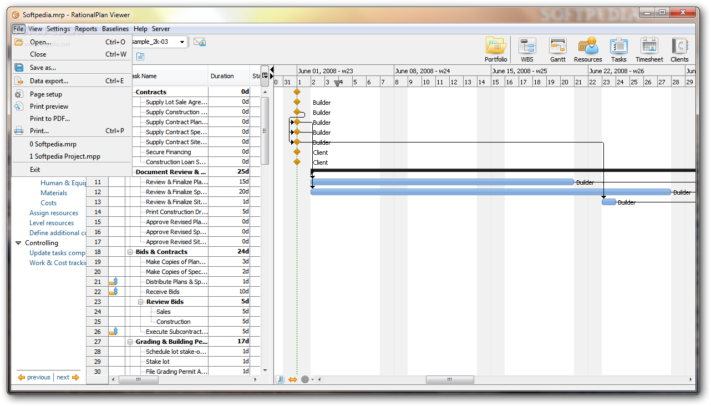Click the gray circle icon below the Gantt
Screen dimensions: 711x406
pos(304,379)
